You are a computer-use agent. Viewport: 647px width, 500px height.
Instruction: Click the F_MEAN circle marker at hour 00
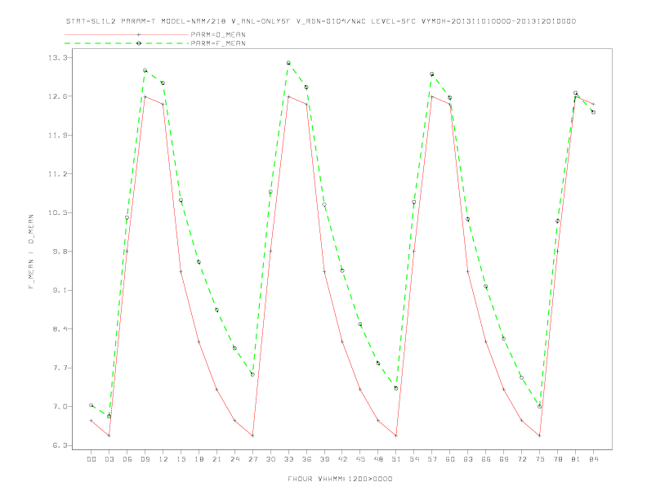[x=91, y=405]
